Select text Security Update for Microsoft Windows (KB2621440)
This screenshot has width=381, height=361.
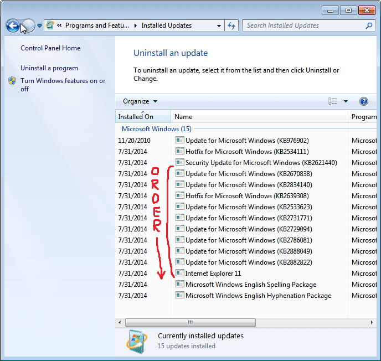point(261,163)
